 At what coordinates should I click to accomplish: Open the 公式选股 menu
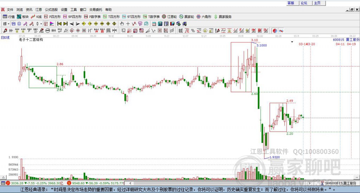coord(51,9)
